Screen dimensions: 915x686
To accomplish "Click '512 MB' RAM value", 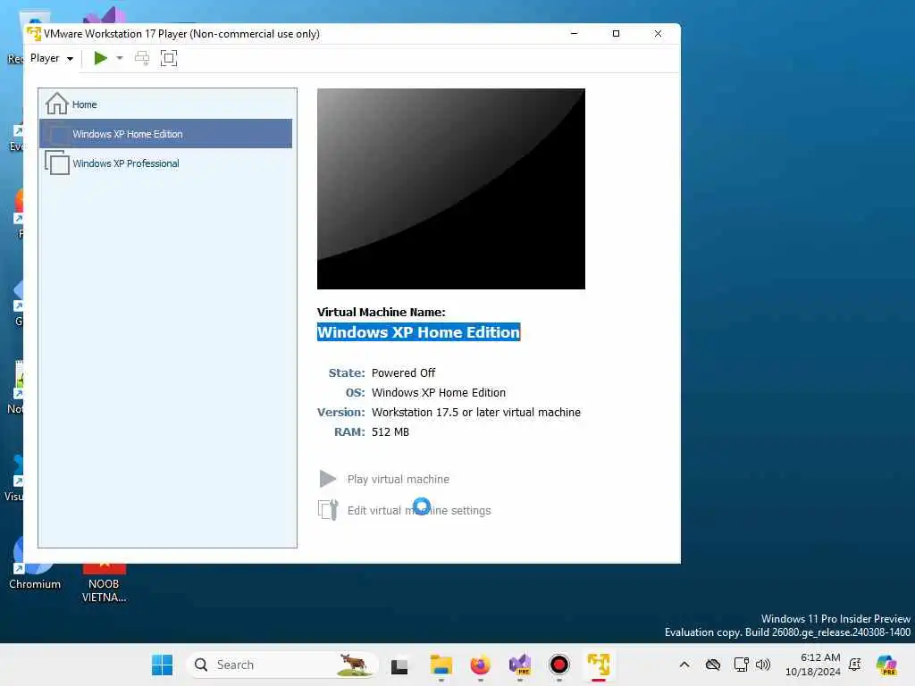I will [390, 432].
